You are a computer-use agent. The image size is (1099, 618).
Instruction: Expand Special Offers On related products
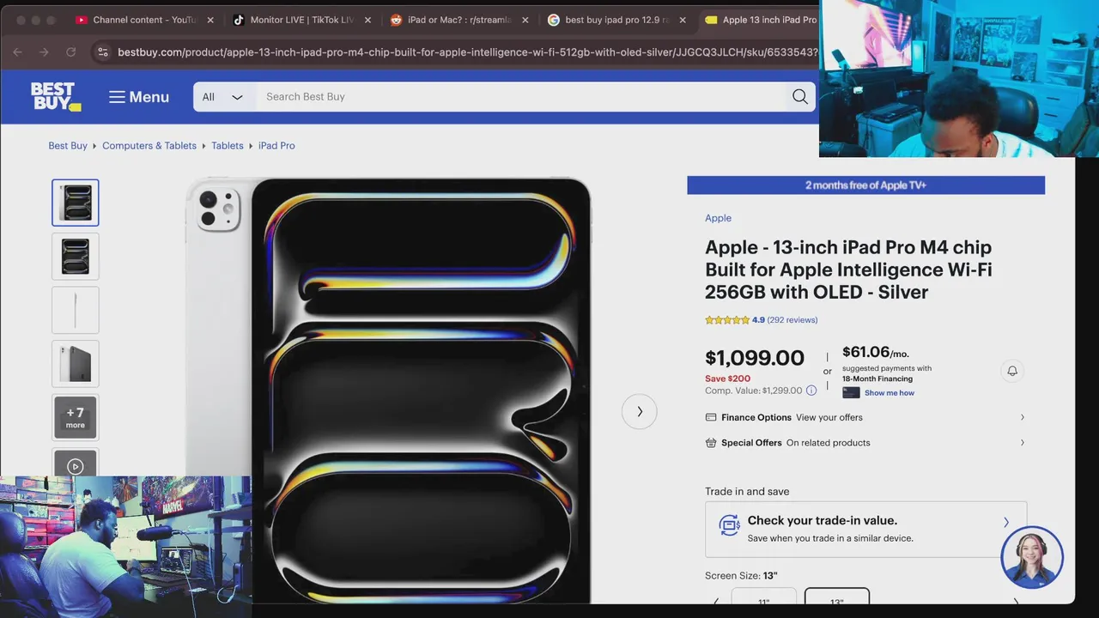(x=865, y=443)
